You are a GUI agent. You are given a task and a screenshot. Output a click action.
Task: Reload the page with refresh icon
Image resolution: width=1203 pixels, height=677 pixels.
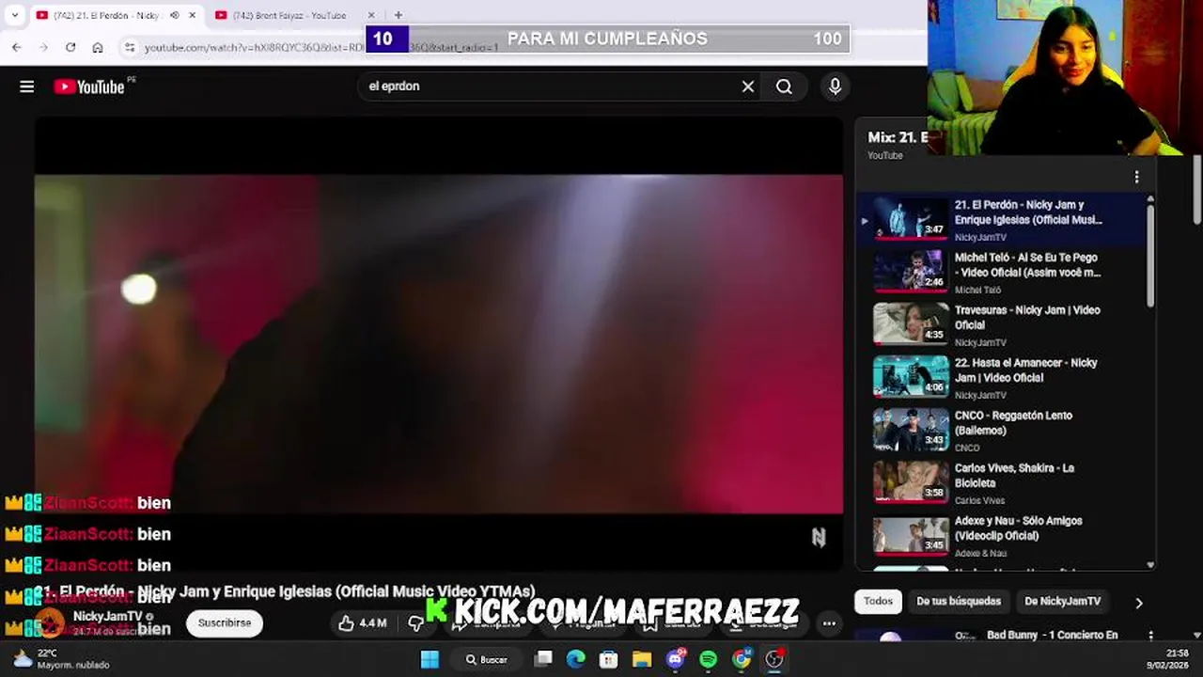coord(70,47)
